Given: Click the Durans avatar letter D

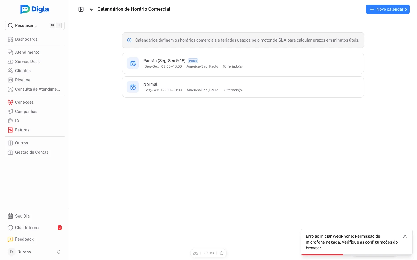Looking at the screenshot, I should coord(11,252).
